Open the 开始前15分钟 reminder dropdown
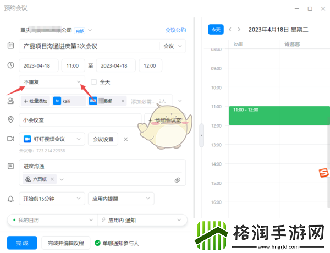Screen dimensions: 330x253 [x=52, y=199]
